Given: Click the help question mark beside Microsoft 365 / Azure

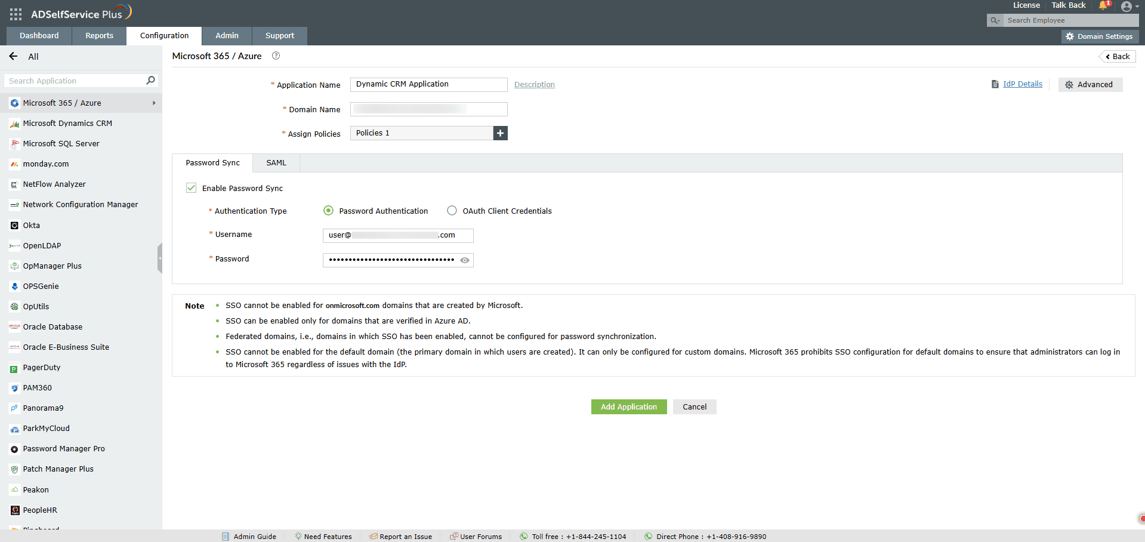Looking at the screenshot, I should [276, 56].
